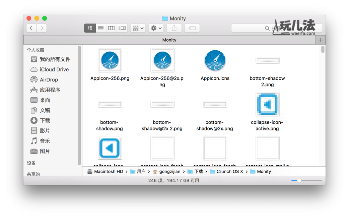Switch to icon view mode
349x218 pixels.
tap(90, 28)
